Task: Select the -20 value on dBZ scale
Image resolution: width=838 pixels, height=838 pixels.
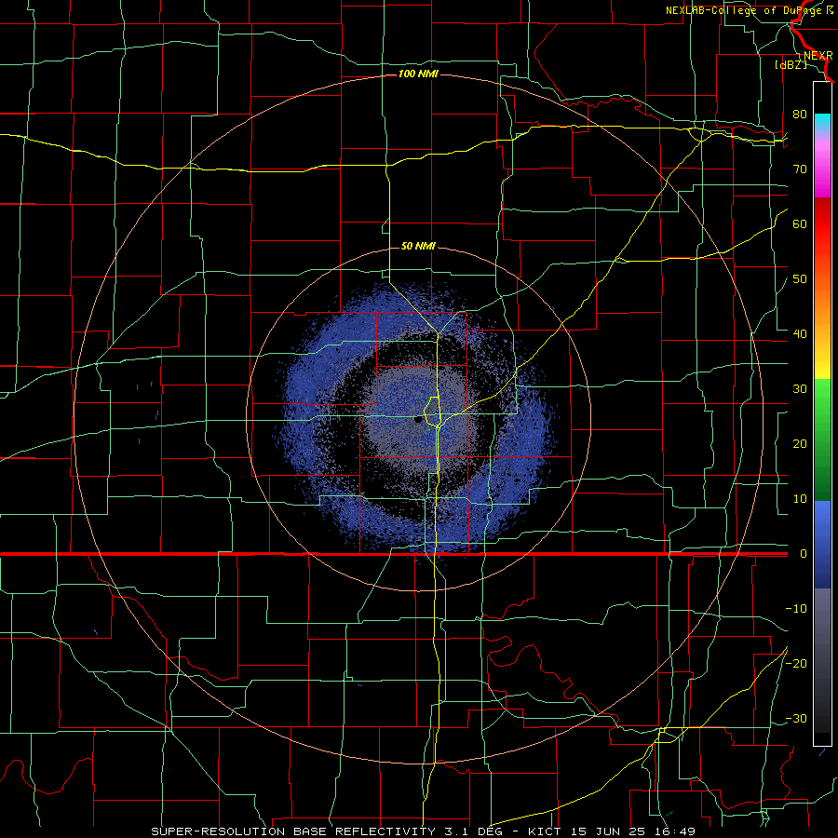Action: pos(796,664)
